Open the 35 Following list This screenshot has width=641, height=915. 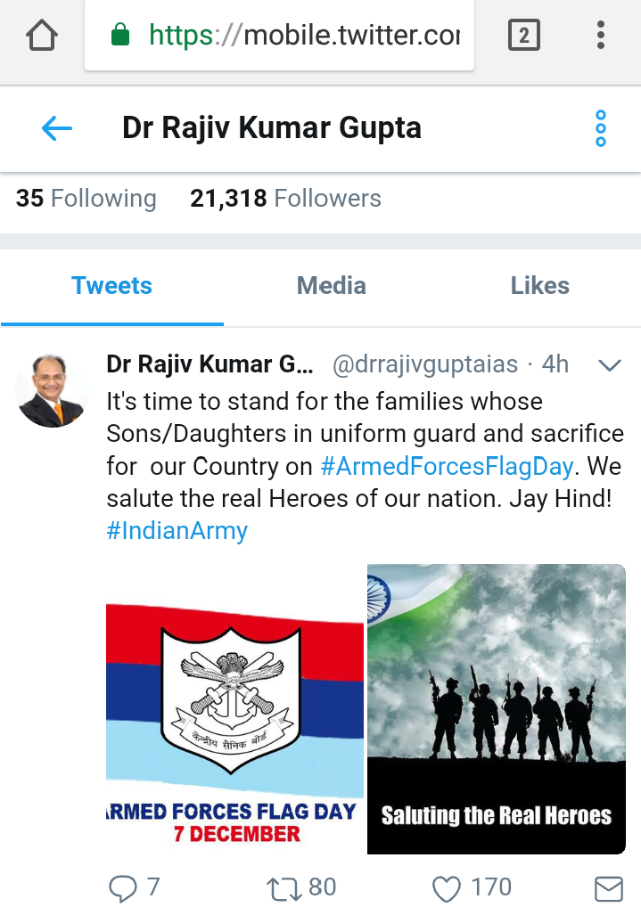(x=86, y=199)
